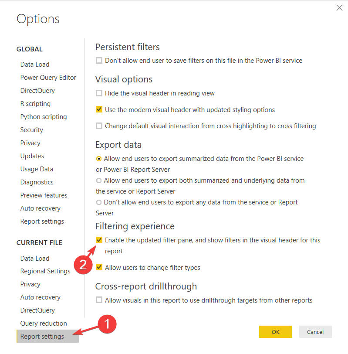Check "Don't allow end user to save filters"
The height and width of the screenshot is (354, 348).
point(99,61)
